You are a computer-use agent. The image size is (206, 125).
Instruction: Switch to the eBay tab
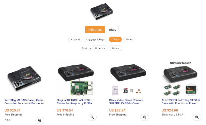[113, 30]
